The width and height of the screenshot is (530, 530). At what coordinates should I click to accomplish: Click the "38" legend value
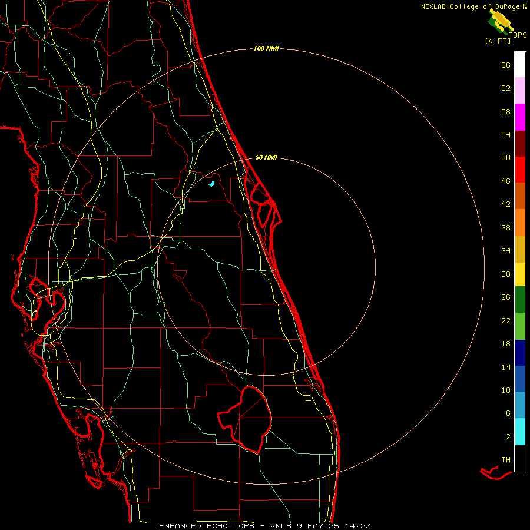pyautogui.click(x=506, y=227)
